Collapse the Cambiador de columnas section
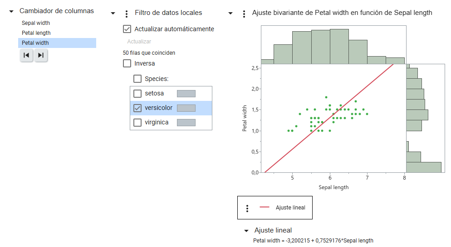This screenshot has height=247, width=451. pyautogui.click(x=11, y=11)
